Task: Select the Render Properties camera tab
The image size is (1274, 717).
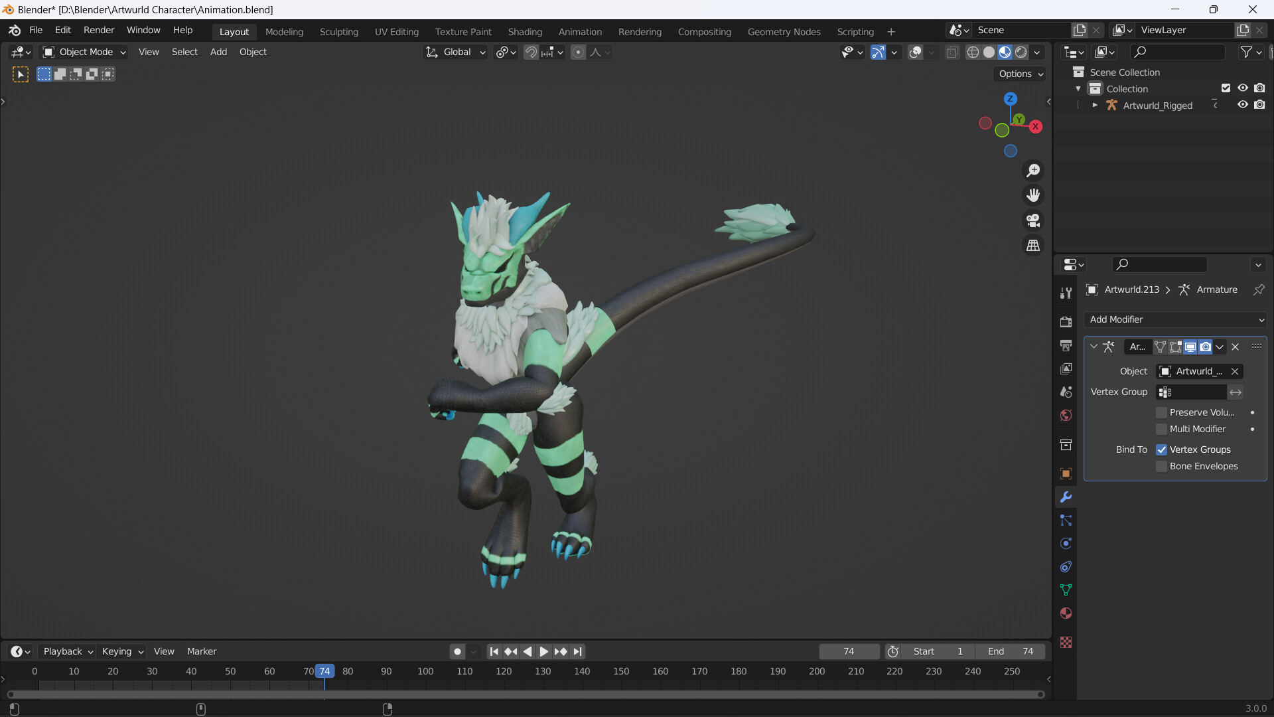Action: pyautogui.click(x=1066, y=321)
